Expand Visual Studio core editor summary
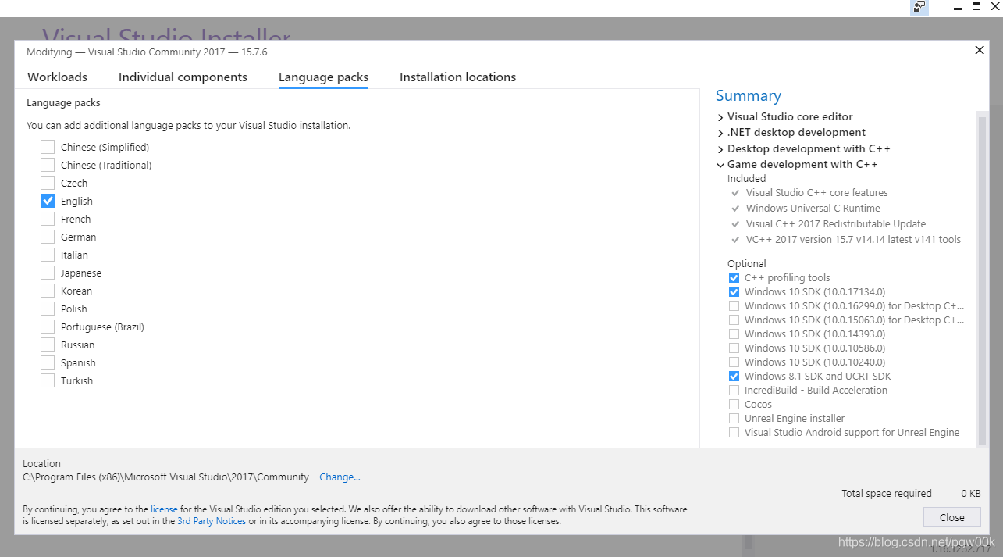The image size is (1003, 557). coord(720,117)
